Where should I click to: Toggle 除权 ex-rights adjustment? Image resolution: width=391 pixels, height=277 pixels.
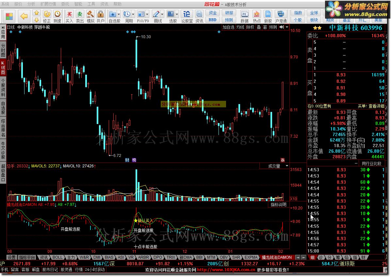coord(250,27)
